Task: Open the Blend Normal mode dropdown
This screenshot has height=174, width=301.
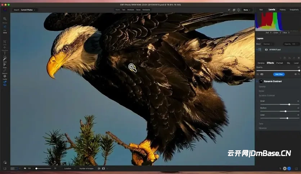Action: [x=268, y=44]
